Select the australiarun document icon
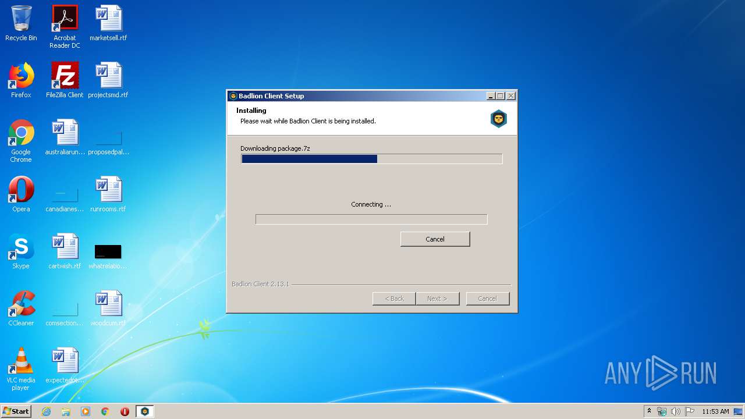 (65, 137)
